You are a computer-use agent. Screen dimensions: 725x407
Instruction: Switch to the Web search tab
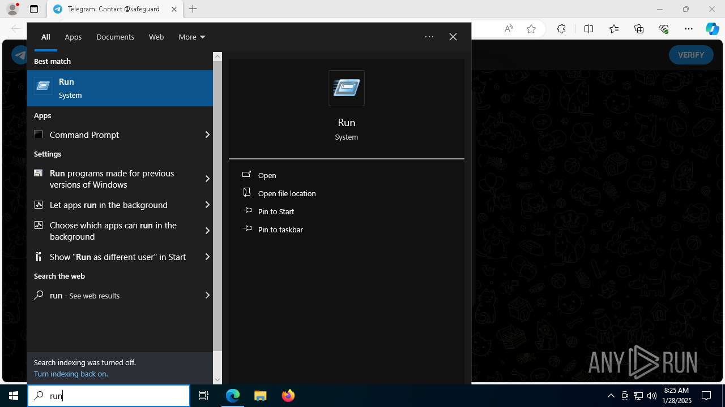click(x=156, y=37)
